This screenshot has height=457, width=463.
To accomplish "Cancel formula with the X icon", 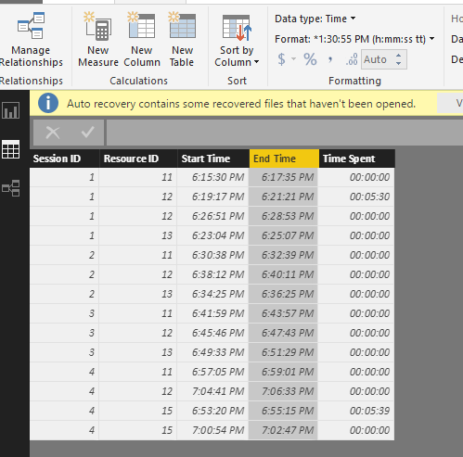I will pos(53,133).
